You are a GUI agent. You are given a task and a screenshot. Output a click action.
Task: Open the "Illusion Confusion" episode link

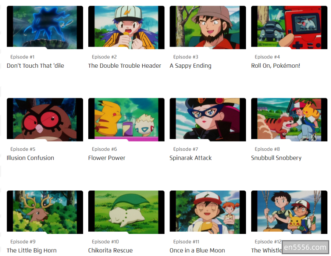tap(31, 158)
